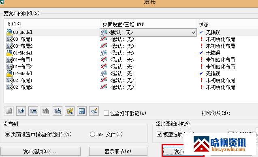Click the layout icon beside 01-布局1
This screenshot has width=258, height=157.
(9, 60)
